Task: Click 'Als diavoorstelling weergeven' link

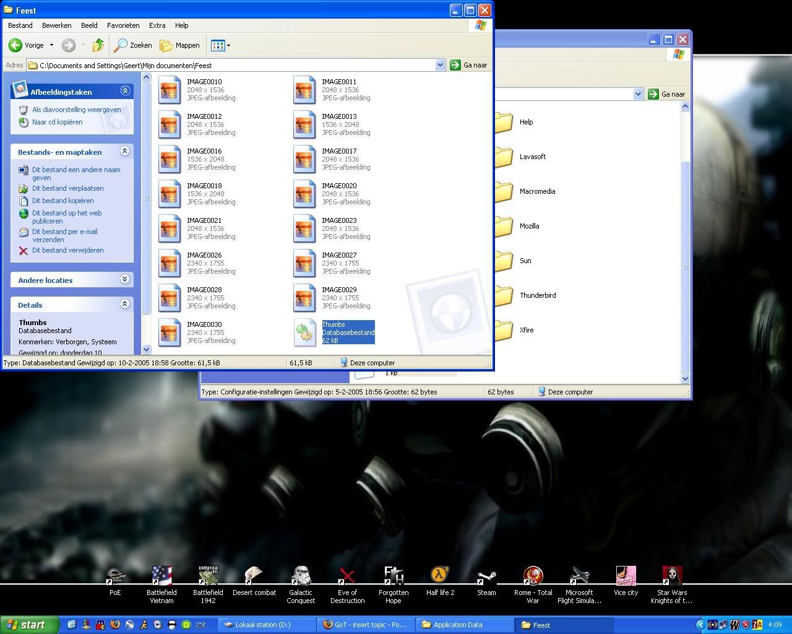Action: coord(76,110)
